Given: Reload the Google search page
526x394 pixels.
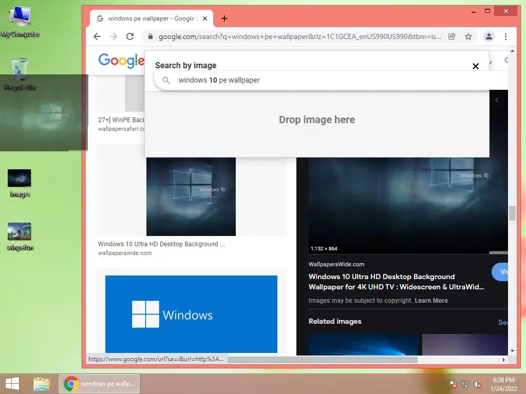Looking at the screenshot, I should coord(130,36).
